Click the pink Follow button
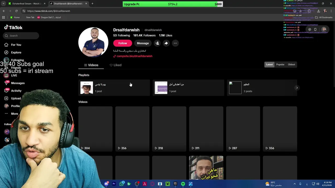This screenshot has height=188, width=335. pyautogui.click(x=122, y=43)
